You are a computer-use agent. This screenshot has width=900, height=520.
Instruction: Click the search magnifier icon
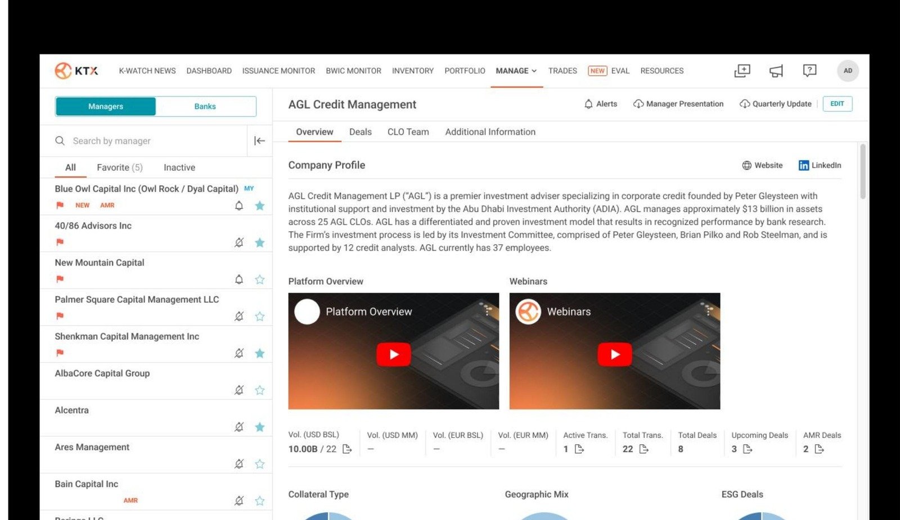coord(60,141)
